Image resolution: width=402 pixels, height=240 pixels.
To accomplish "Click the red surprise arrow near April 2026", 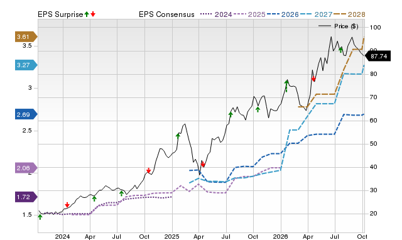I will point(313,79).
